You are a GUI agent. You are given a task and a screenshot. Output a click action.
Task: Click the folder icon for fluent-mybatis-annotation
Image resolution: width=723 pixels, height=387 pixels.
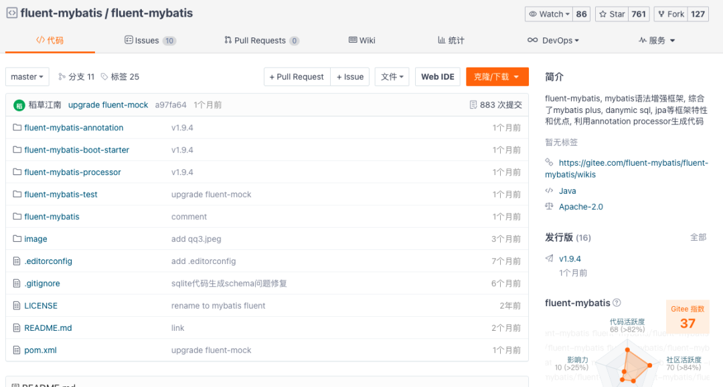click(17, 128)
